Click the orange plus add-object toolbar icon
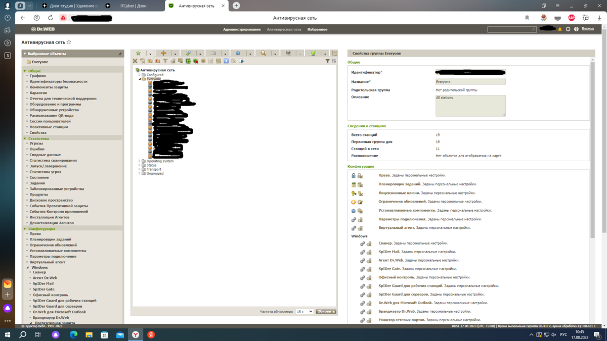607x341 pixels. [x=163, y=53]
